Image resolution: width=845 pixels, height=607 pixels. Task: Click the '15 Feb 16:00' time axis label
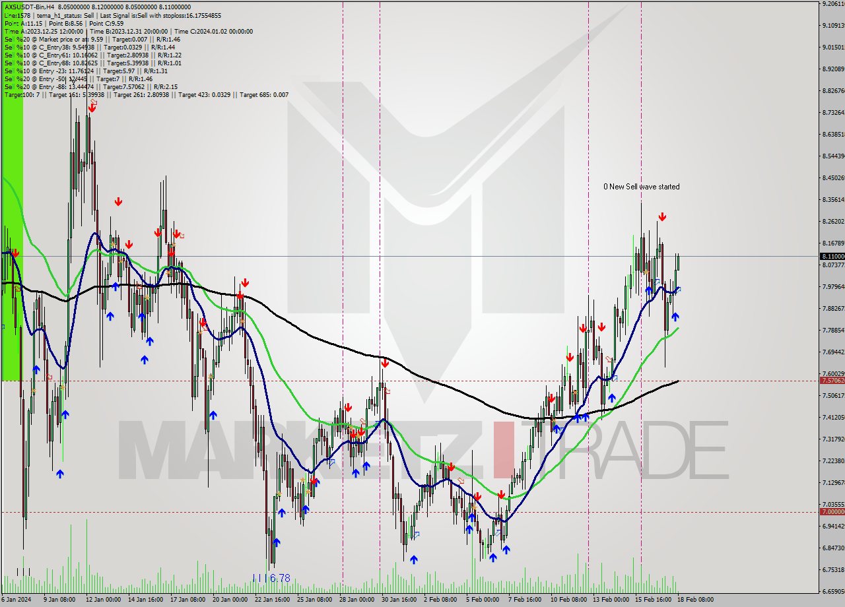click(x=653, y=600)
